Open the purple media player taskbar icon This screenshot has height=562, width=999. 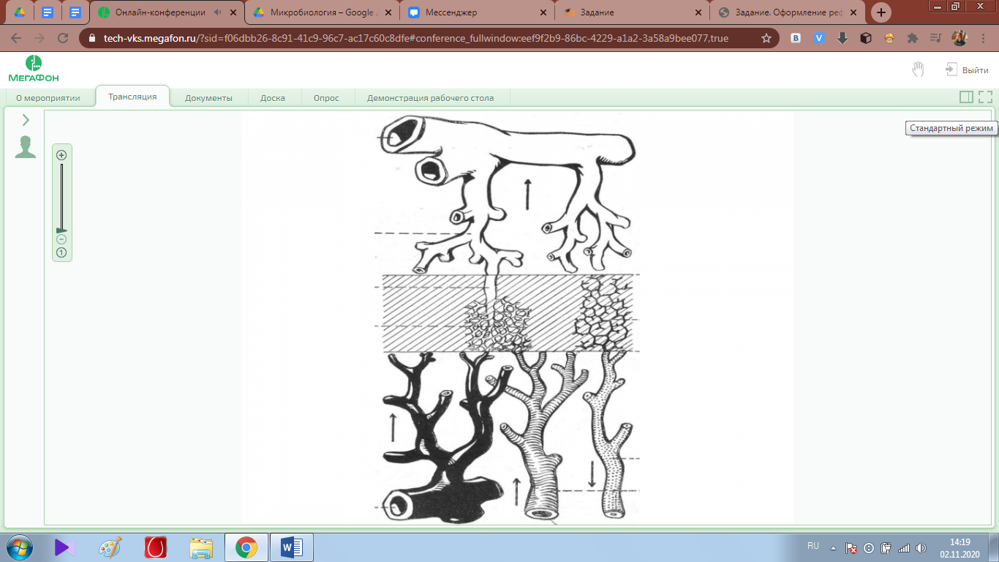point(65,547)
